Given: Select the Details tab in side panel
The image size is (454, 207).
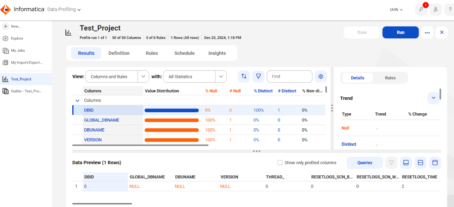Looking at the screenshot, I should point(357,78).
